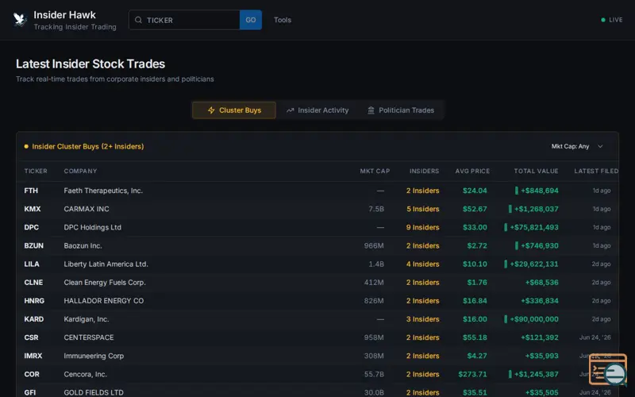Image resolution: width=635 pixels, height=397 pixels.
Task: Click 5 Insiders in the KMX row
Action: tap(423, 209)
